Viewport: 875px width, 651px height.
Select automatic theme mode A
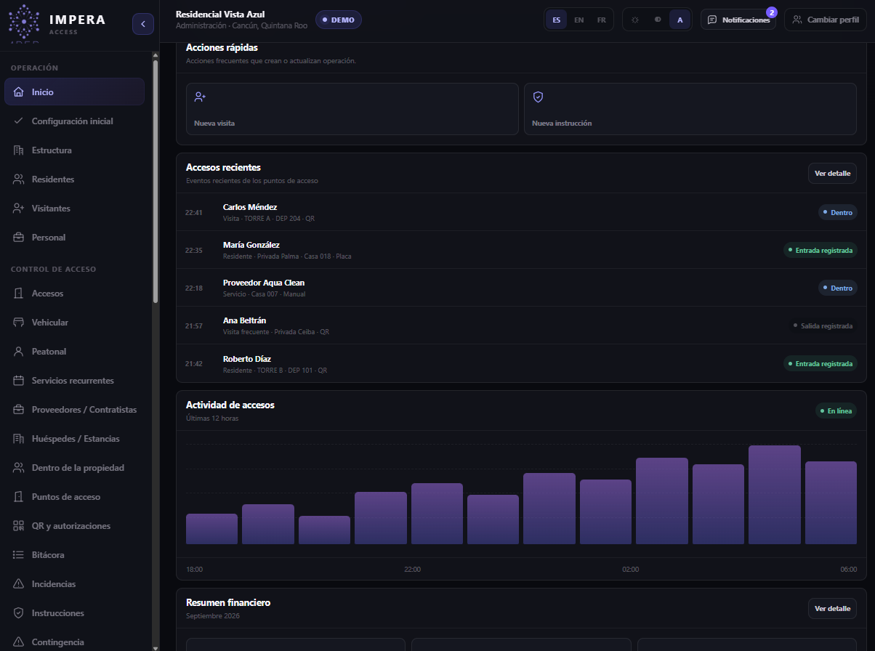coord(680,20)
